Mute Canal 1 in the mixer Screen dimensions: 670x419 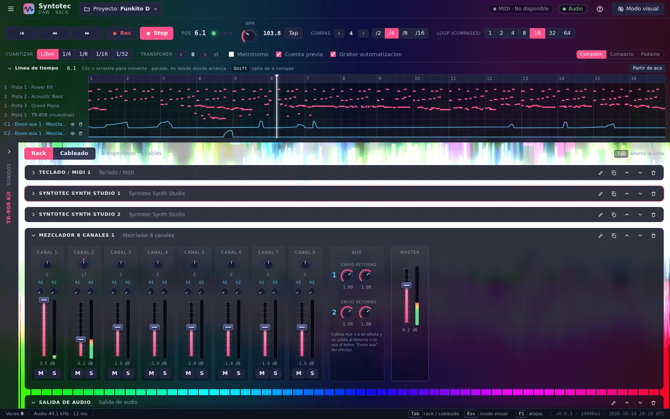coord(41,373)
